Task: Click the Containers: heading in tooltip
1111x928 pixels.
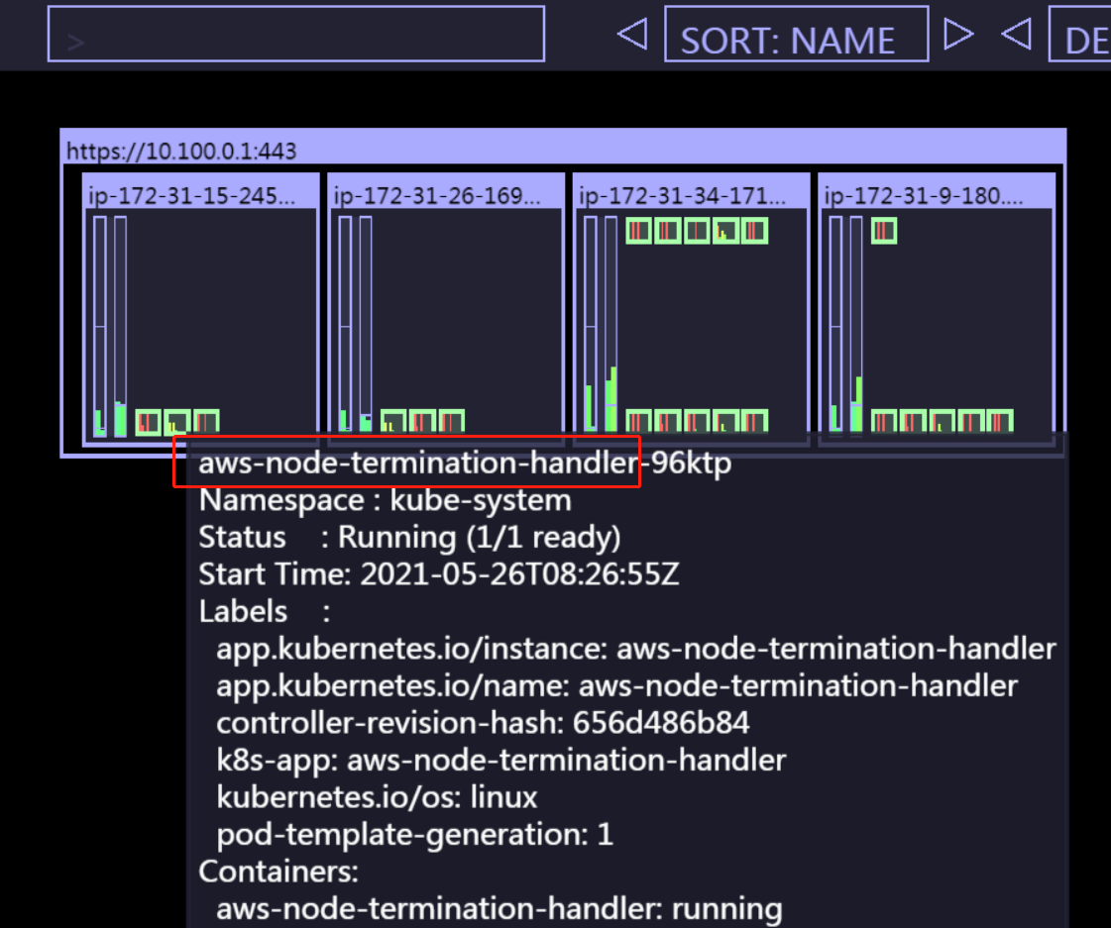Action: point(278,872)
